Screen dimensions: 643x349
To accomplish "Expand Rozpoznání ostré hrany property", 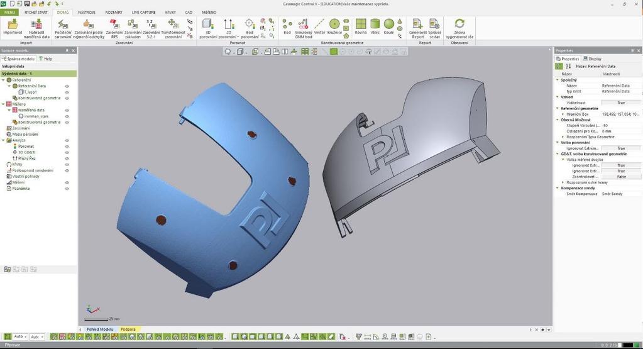I will pyautogui.click(x=563, y=182).
